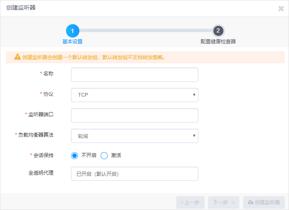
Task: Click the 负载均衡器算法 label
Action: 36,135
